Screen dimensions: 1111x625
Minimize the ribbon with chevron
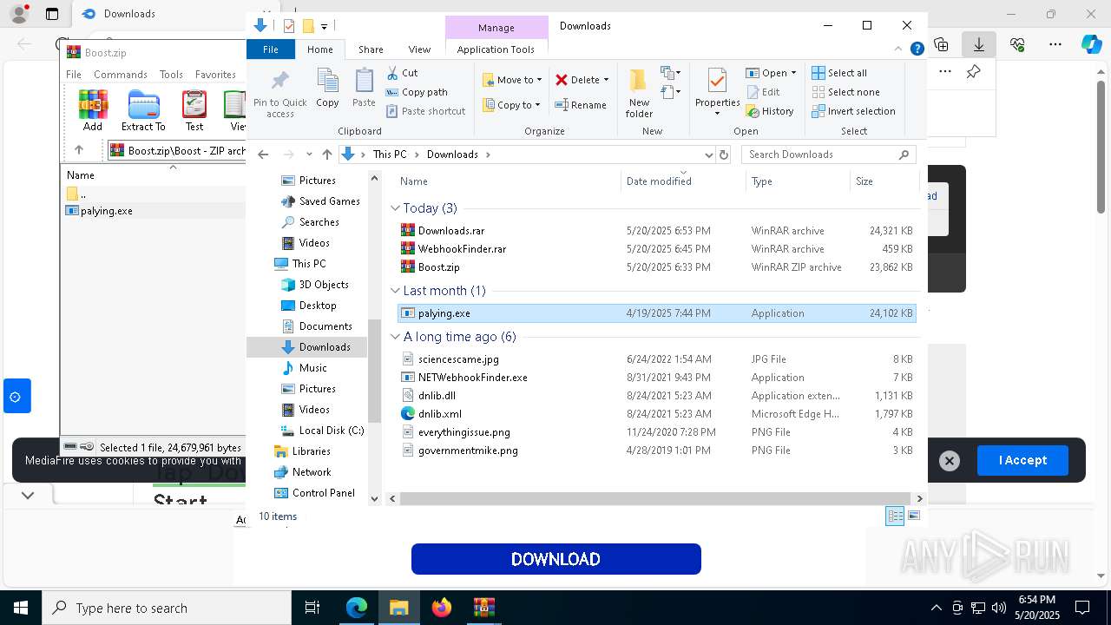[898, 49]
